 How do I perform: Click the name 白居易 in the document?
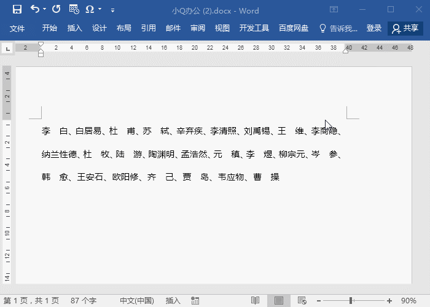point(88,131)
